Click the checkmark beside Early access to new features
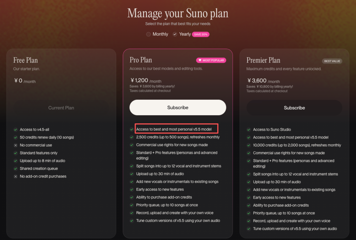 132,189
